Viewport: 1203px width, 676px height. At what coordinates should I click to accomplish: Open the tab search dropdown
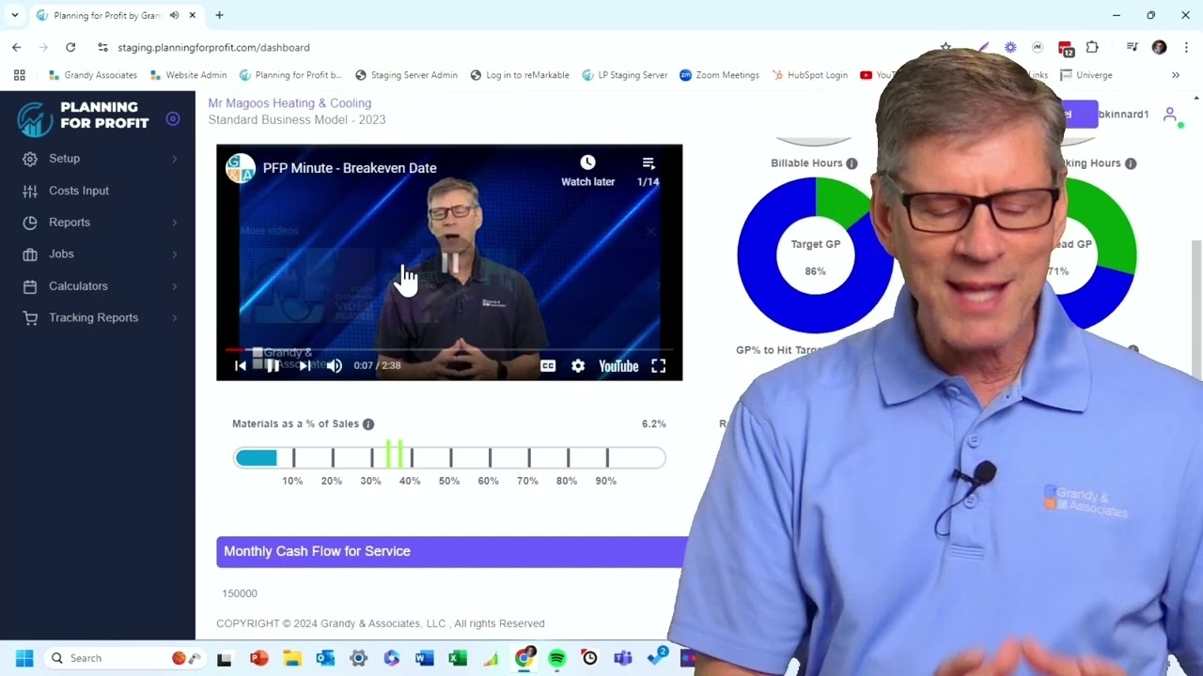[15, 15]
